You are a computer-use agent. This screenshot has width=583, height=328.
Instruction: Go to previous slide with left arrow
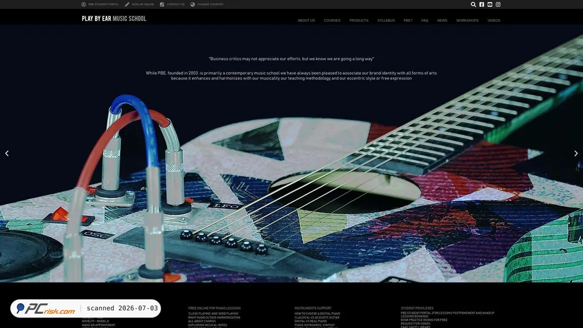click(7, 153)
